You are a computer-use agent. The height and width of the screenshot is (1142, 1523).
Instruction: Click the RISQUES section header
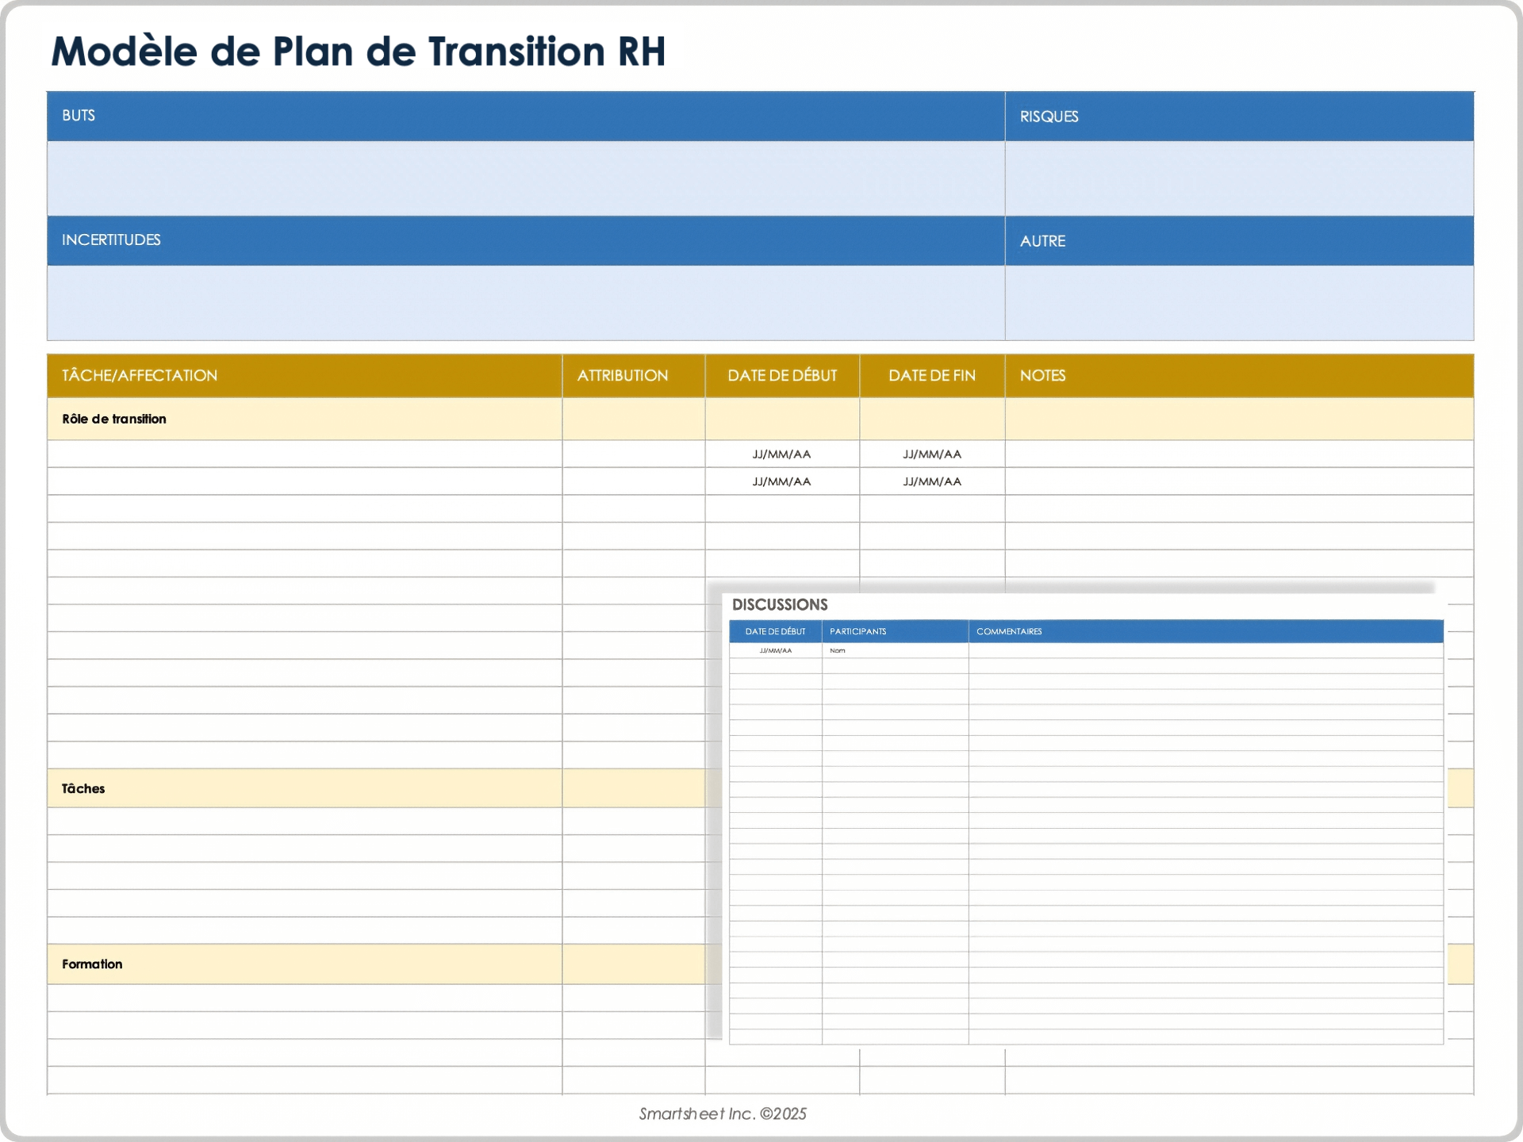pyautogui.click(x=1049, y=116)
